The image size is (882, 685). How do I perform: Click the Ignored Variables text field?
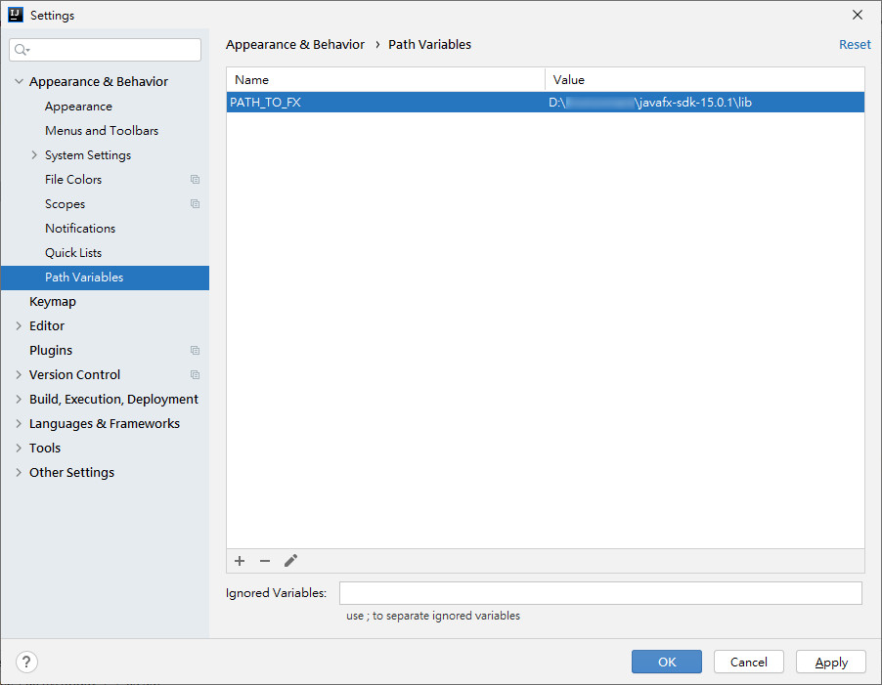point(600,593)
